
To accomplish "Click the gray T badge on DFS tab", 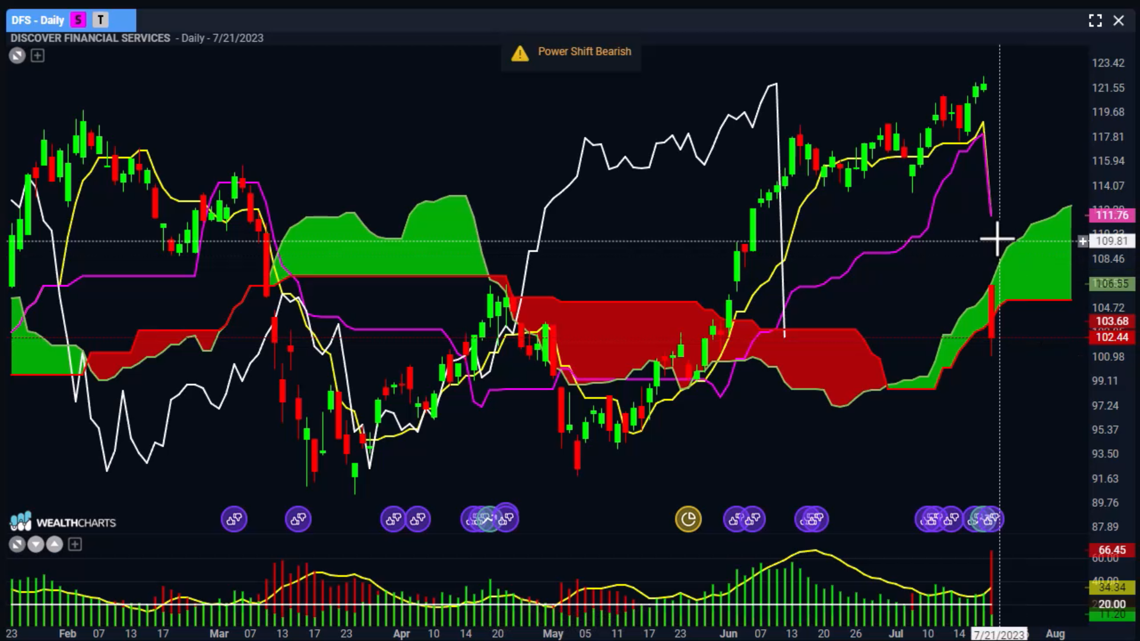I will tap(100, 20).
